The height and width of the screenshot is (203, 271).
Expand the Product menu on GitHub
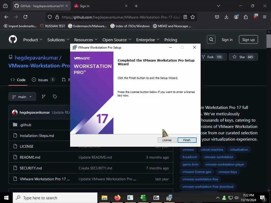pos(33,40)
